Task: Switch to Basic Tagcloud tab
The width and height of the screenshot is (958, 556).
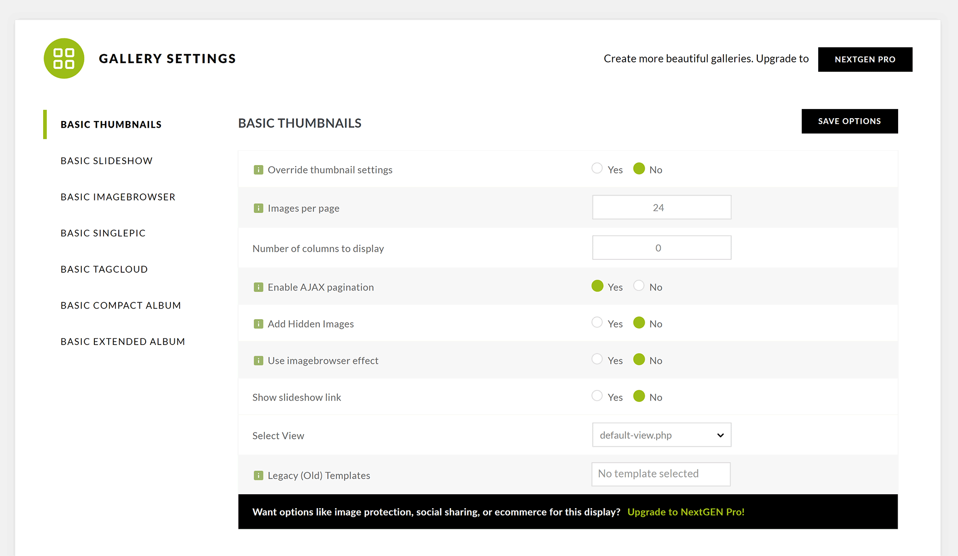Action: [x=104, y=269]
